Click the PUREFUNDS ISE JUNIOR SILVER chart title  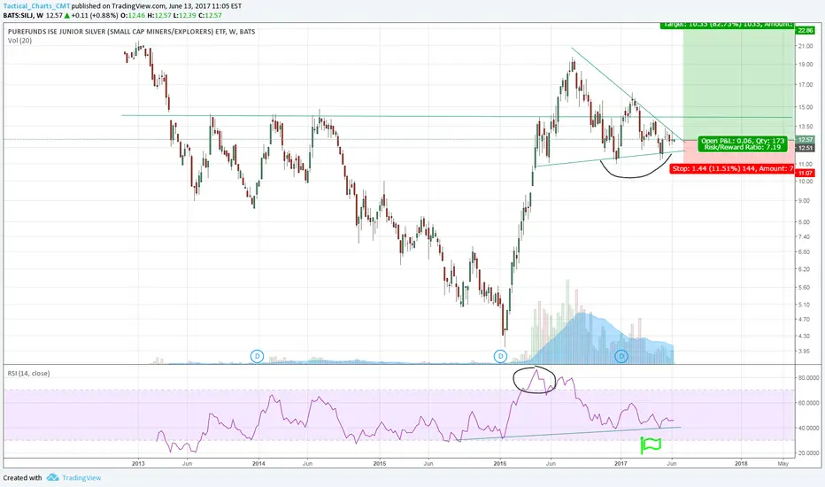[132, 32]
